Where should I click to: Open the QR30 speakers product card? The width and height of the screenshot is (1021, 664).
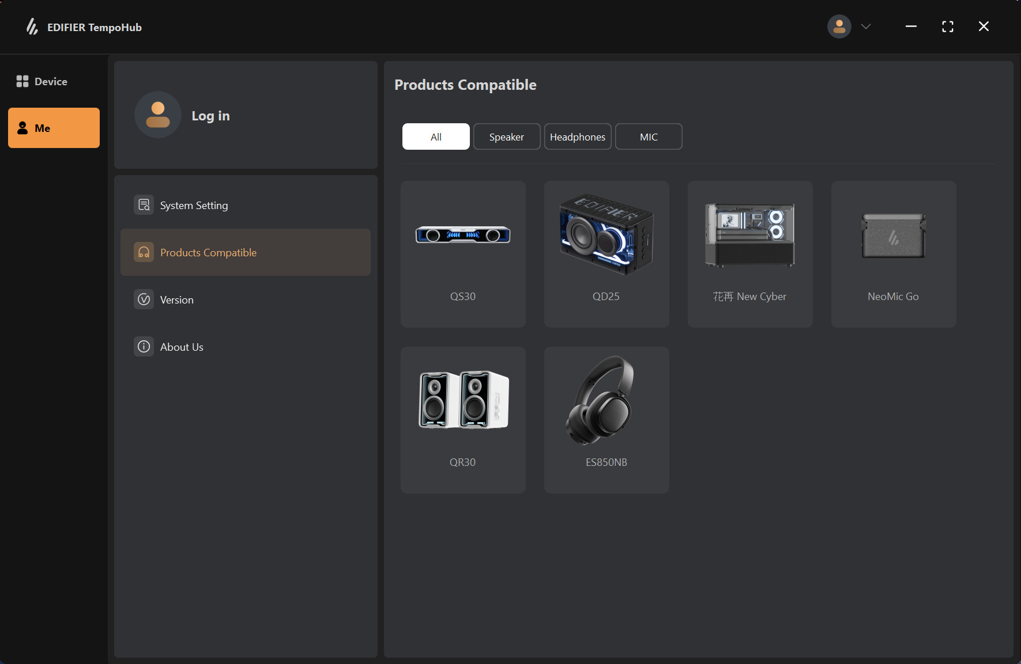[x=463, y=420]
